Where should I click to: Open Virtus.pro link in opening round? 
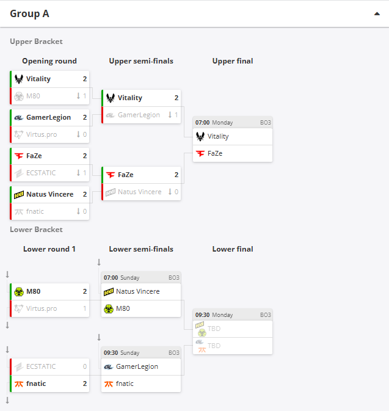(42, 135)
